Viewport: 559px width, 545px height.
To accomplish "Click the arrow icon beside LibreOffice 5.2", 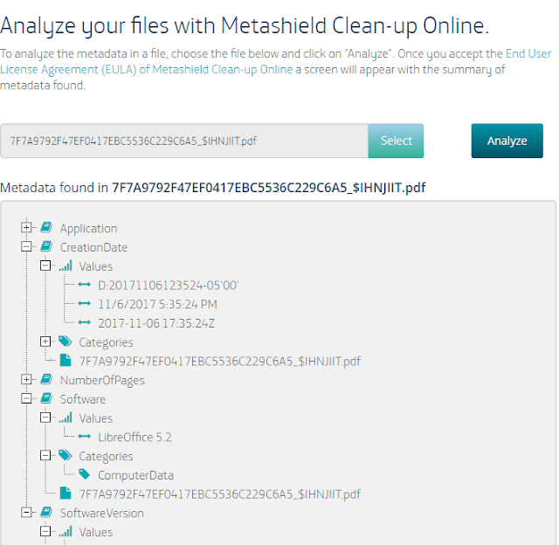I will coord(85,437).
